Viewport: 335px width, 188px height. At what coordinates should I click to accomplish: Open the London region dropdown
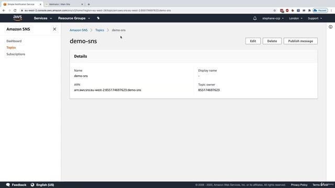tap(296, 18)
